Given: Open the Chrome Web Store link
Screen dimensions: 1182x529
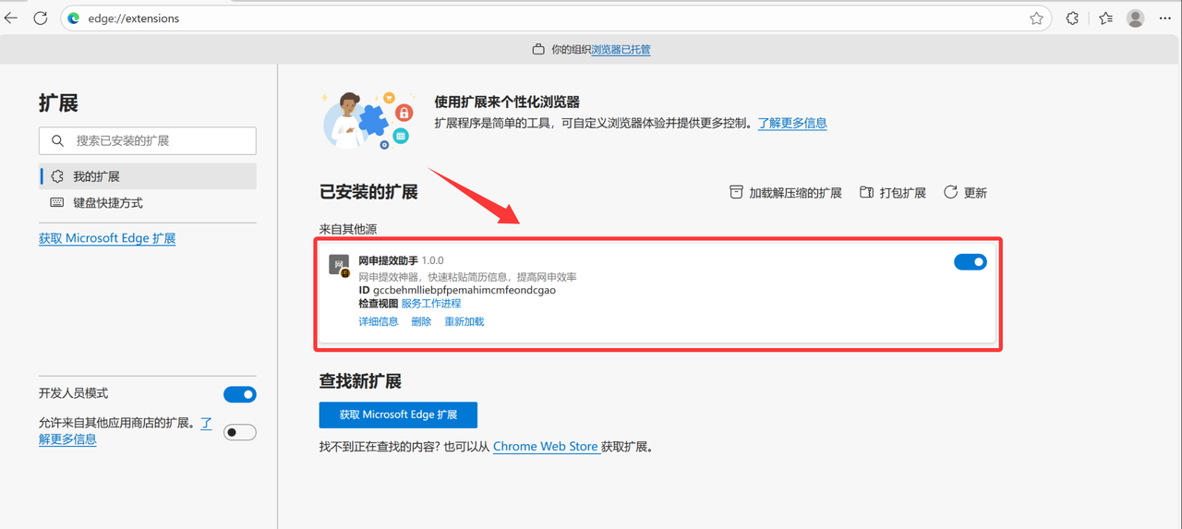Looking at the screenshot, I should [545, 447].
